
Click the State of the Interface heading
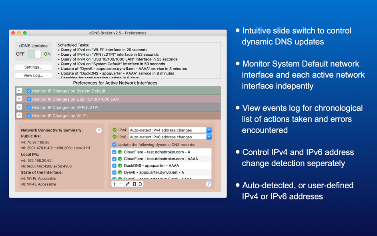tap(42, 172)
